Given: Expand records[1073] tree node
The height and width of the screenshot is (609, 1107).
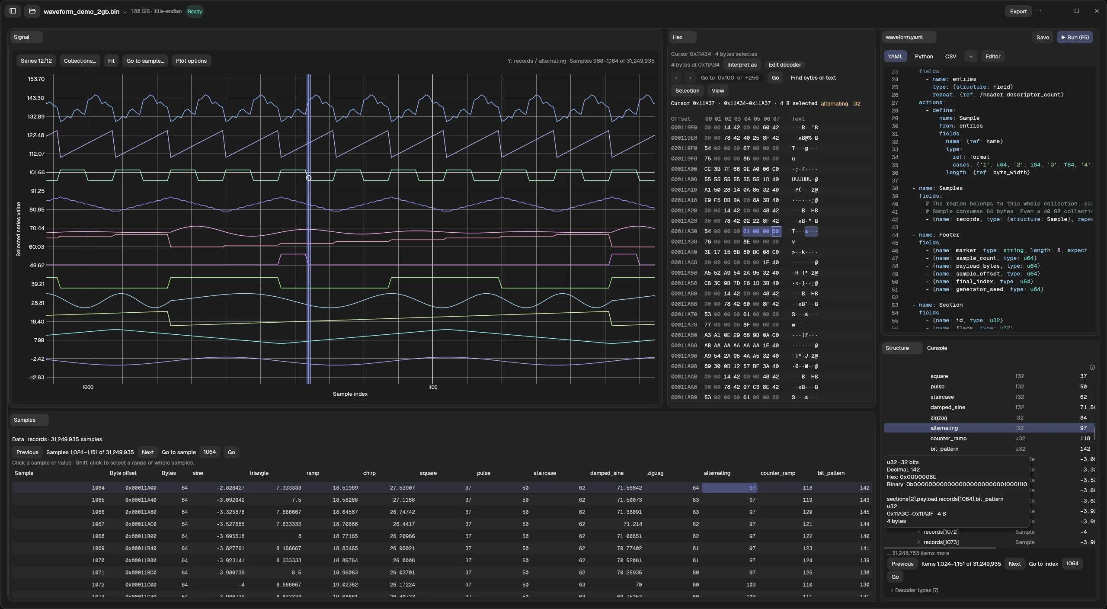Looking at the screenshot, I should [919, 542].
